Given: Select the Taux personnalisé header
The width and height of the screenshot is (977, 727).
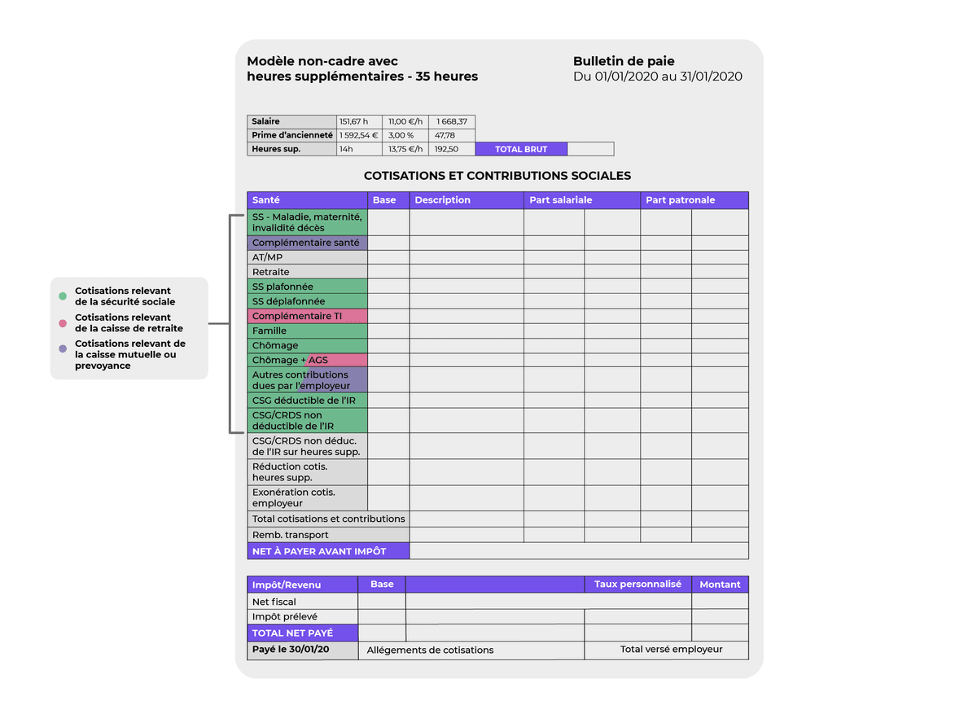Looking at the screenshot, I should [x=637, y=584].
